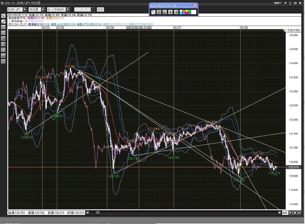305x224 pixels.
Task: Select the straight trendline drawing tool
Action: 153,12
